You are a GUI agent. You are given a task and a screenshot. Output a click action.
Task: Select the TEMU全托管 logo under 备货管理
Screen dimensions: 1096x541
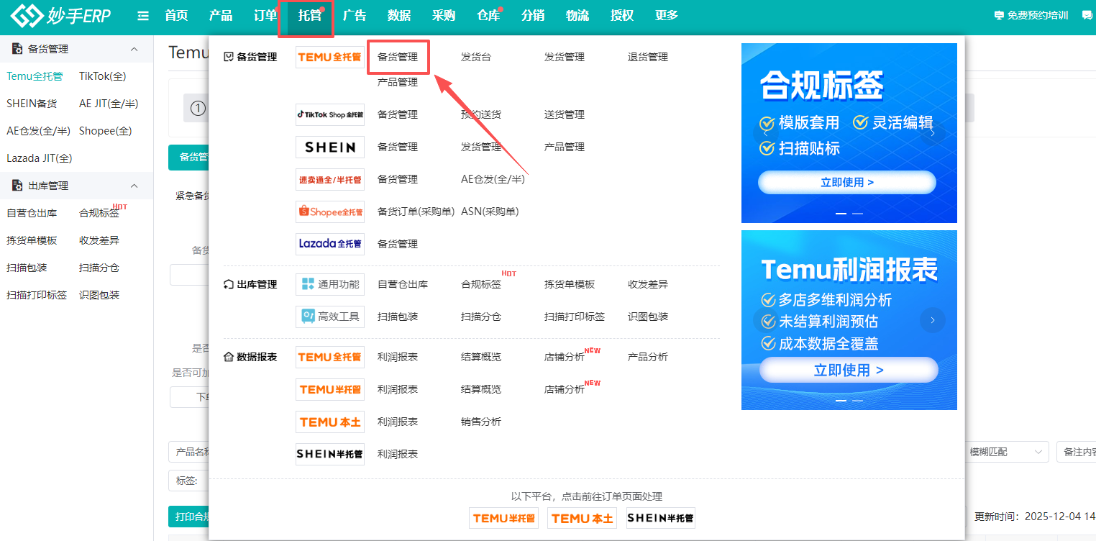tap(330, 57)
